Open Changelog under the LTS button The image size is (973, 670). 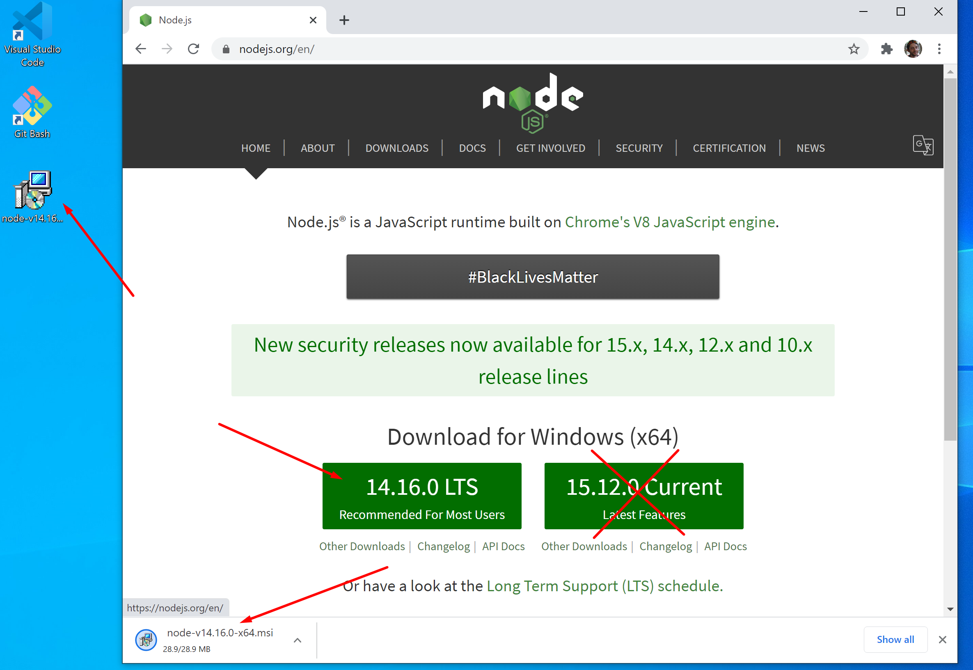coord(443,546)
